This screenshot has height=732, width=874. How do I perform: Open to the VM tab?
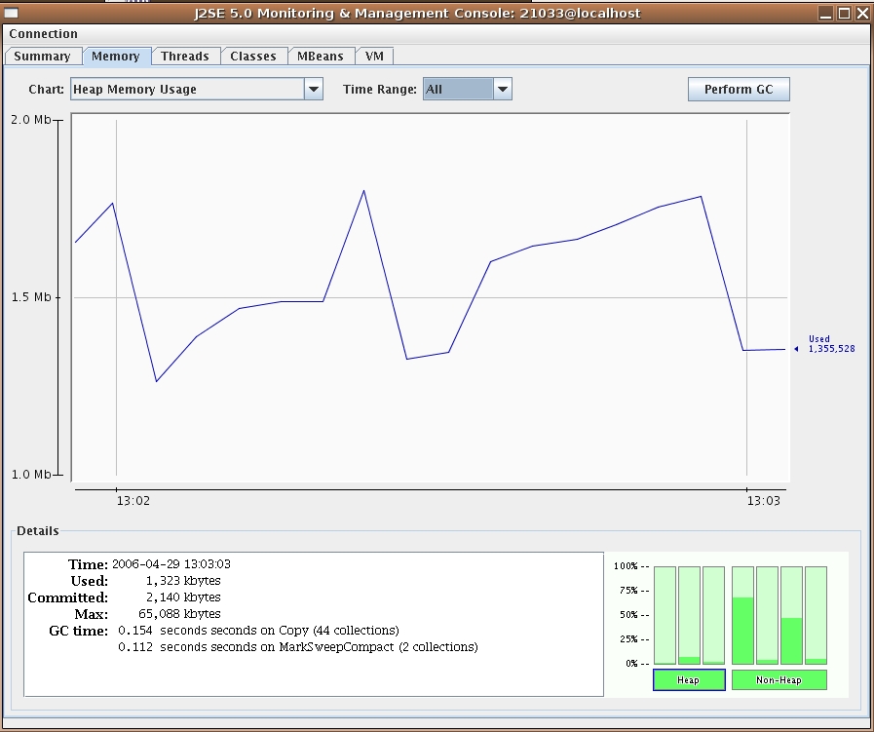(x=375, y=56)
